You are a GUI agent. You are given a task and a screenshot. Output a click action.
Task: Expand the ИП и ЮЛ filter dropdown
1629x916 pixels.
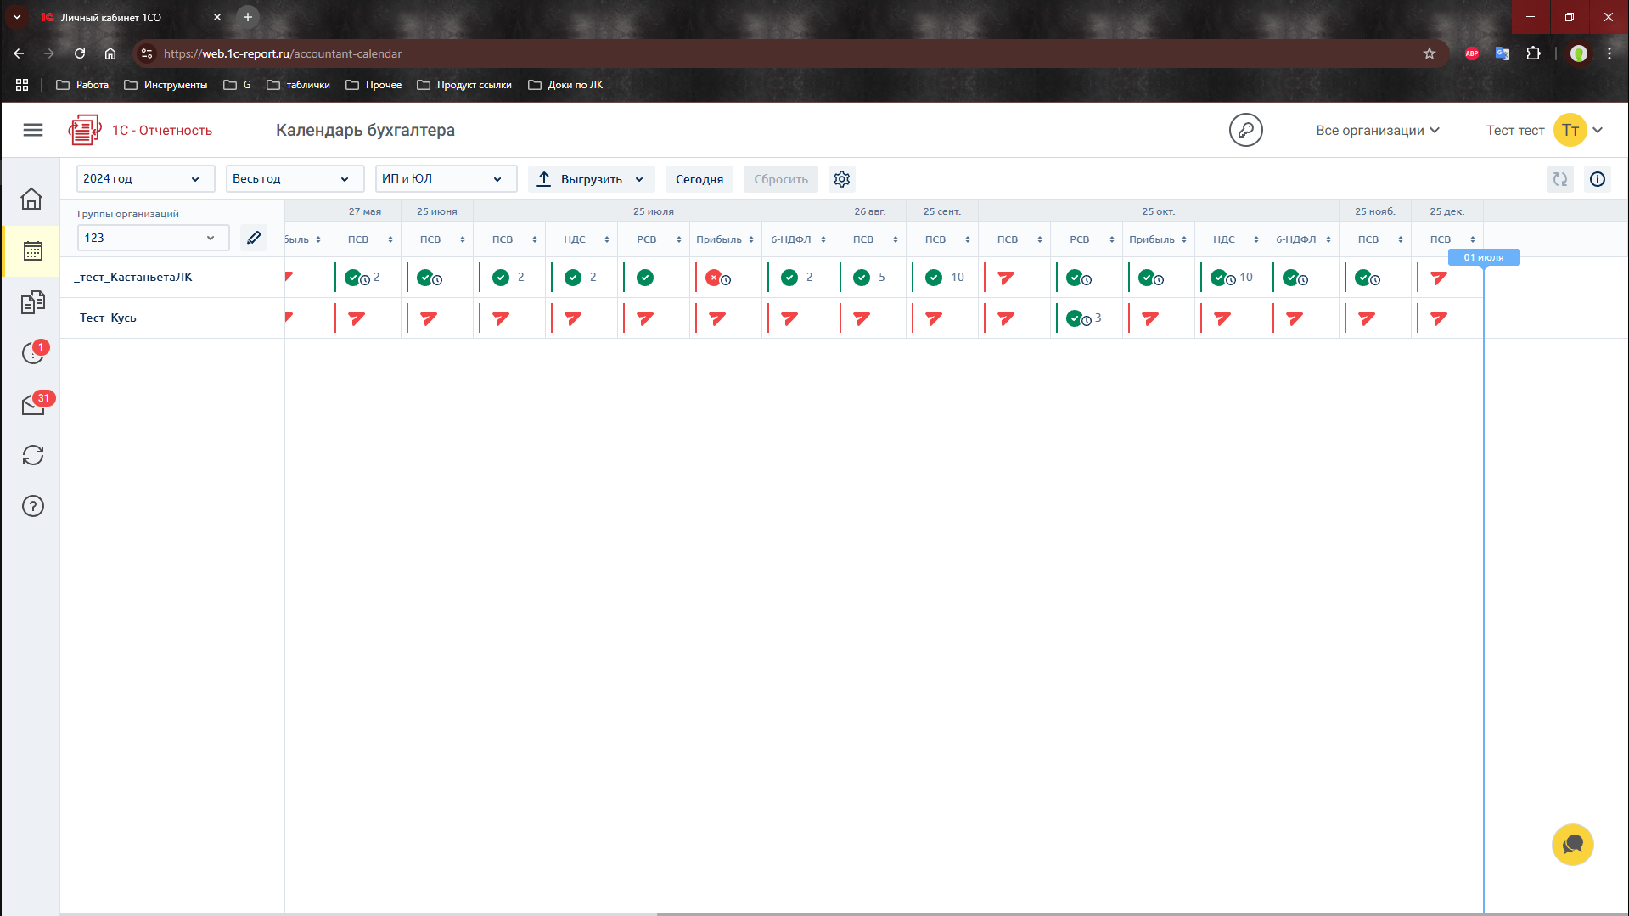pos(445,179)
